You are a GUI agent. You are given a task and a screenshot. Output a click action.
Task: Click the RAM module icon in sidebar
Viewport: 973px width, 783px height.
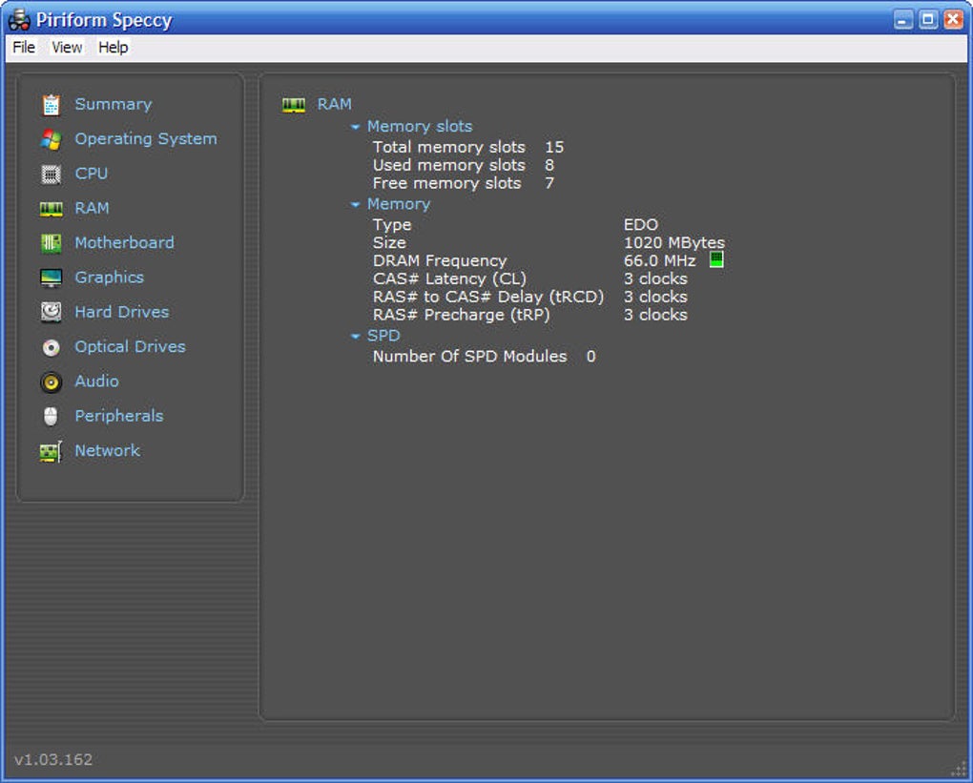click(51, 209)
